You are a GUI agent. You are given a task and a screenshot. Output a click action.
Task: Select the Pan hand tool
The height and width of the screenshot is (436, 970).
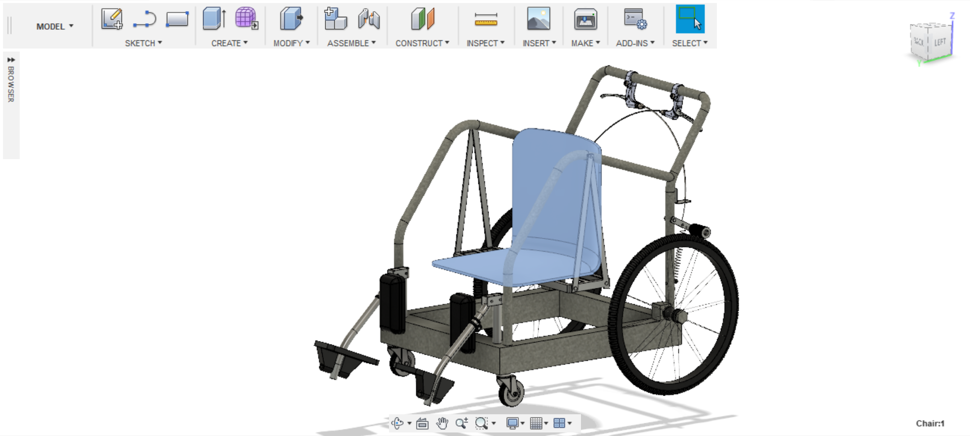coord(442,423)
